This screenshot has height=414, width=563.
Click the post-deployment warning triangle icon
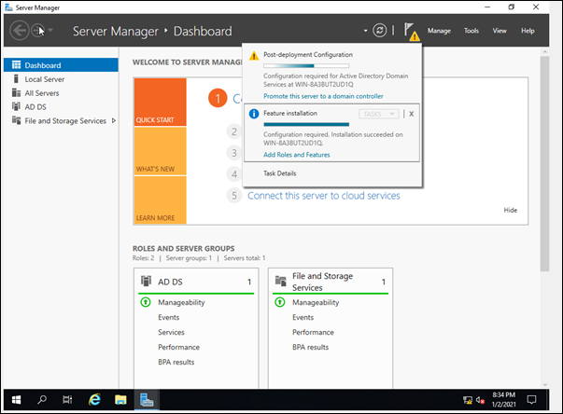pos(254,56)
